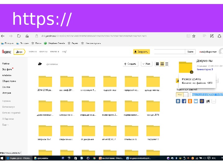Open Фото из соцсетей in the sidebar
The image size is (223, 167).
(x=11, y=113)
